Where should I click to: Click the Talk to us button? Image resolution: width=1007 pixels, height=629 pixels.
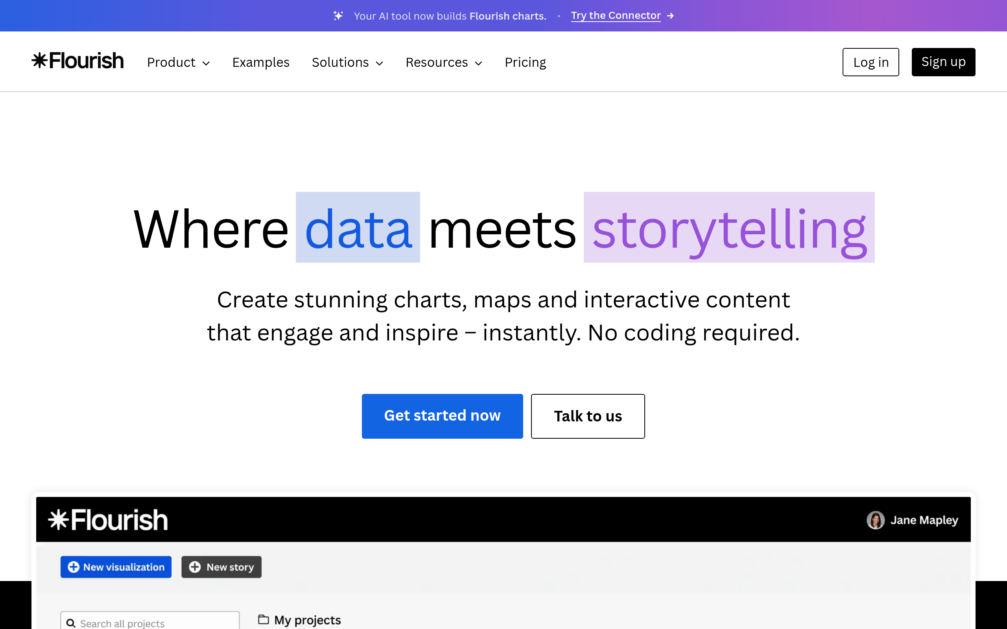588,416
